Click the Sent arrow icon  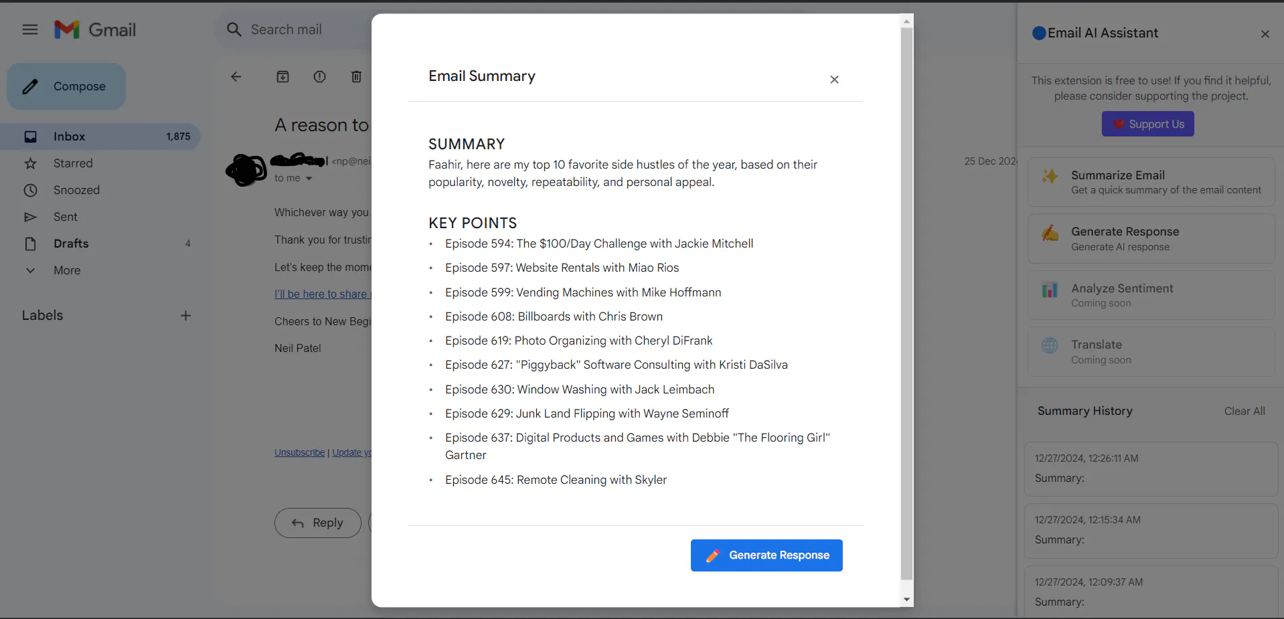tap(31, 217)
